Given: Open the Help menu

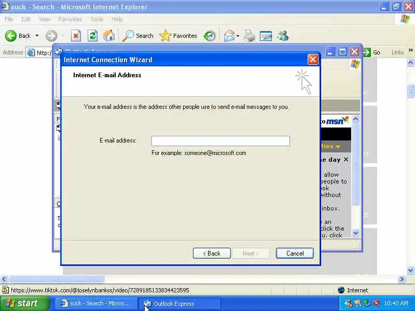Looking at the screenshot, I should (x=117, y=19).
